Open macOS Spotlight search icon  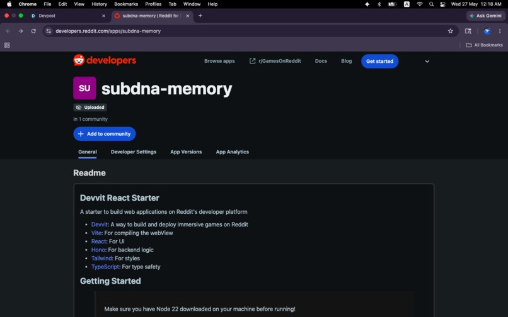tap(431, 4)
